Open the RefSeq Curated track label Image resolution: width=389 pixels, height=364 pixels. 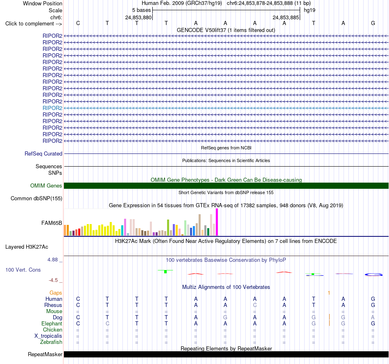pos(43,153)
